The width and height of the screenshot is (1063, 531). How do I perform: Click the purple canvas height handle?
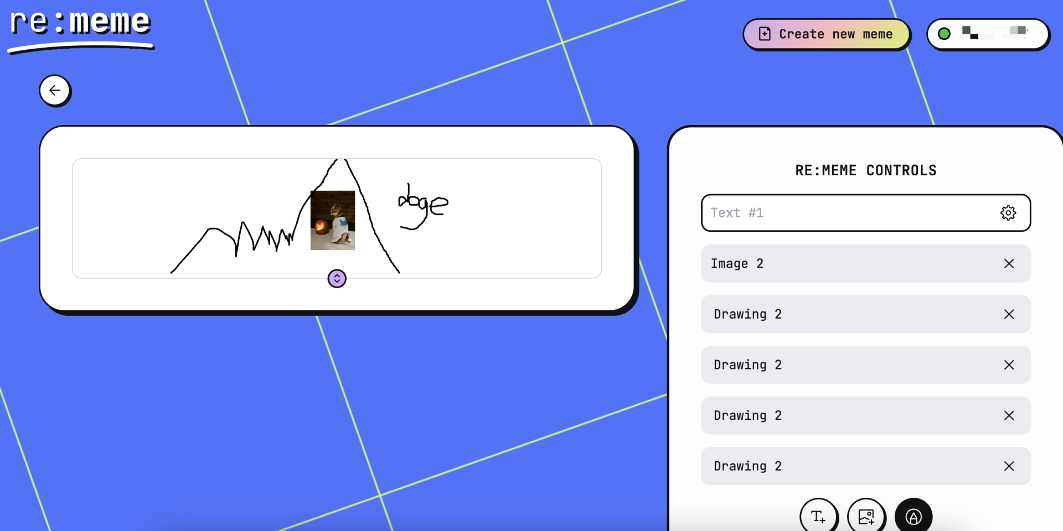pos(337,278)
